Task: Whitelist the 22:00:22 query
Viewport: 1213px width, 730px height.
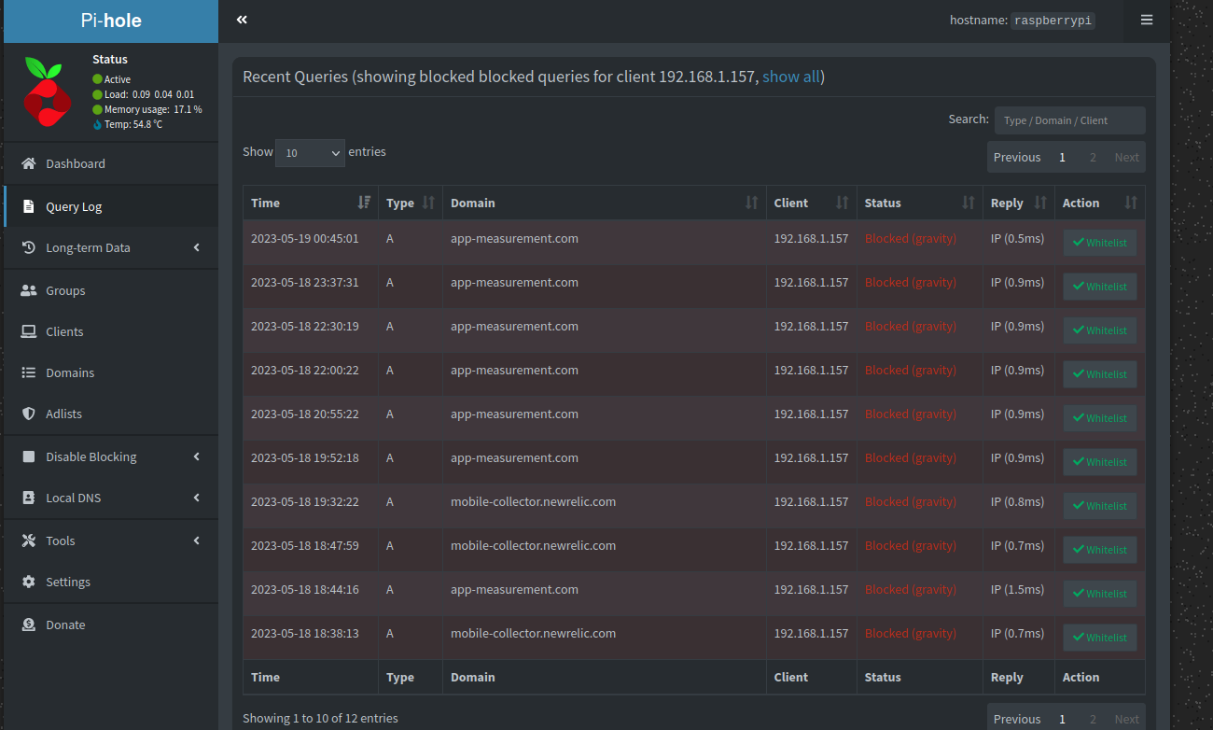Action: tap(1100, 374)
